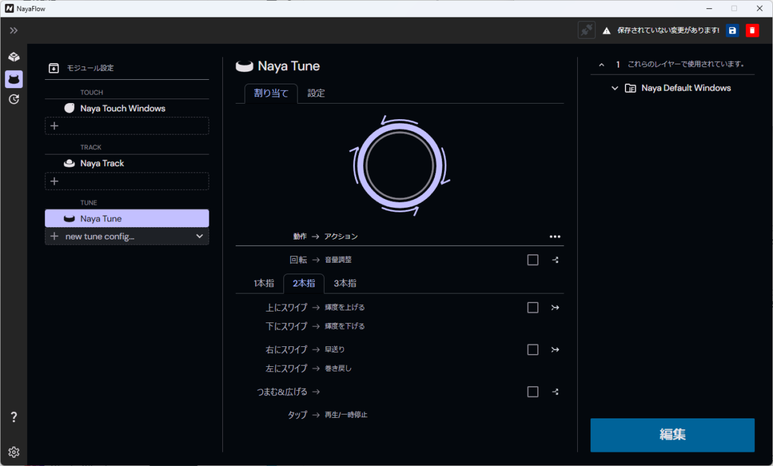Click the blue save changes icon
773x466 pixels.
(732, 30)
